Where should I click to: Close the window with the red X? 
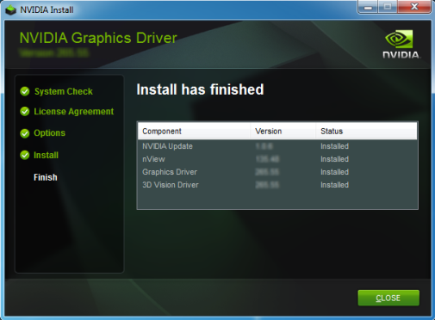coord(414,7)
